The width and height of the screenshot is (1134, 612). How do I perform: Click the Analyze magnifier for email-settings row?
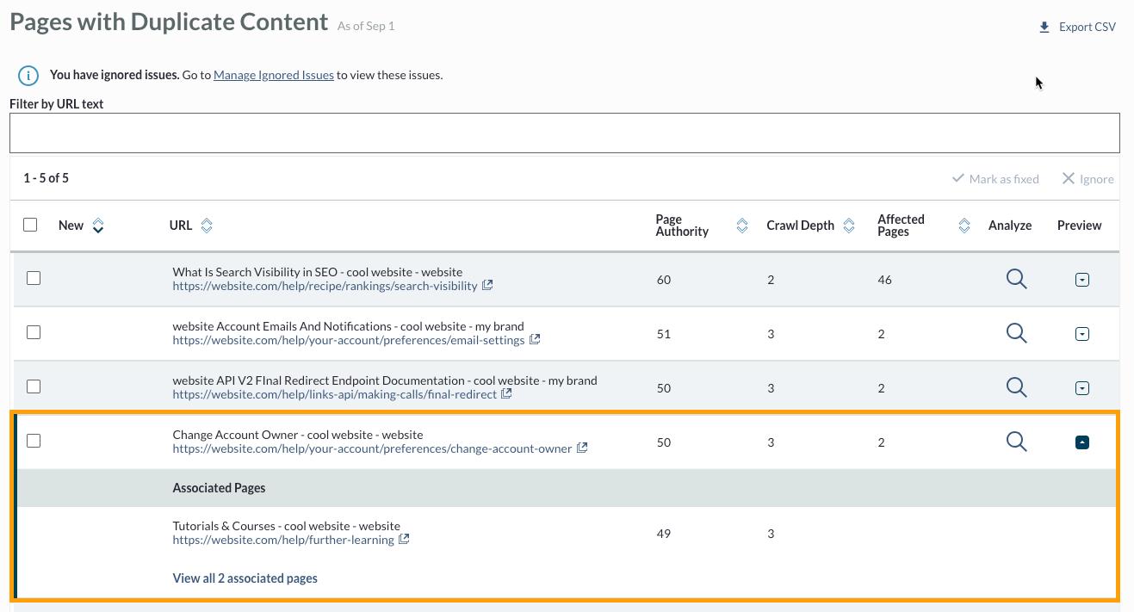click(x=1016, y=333)
